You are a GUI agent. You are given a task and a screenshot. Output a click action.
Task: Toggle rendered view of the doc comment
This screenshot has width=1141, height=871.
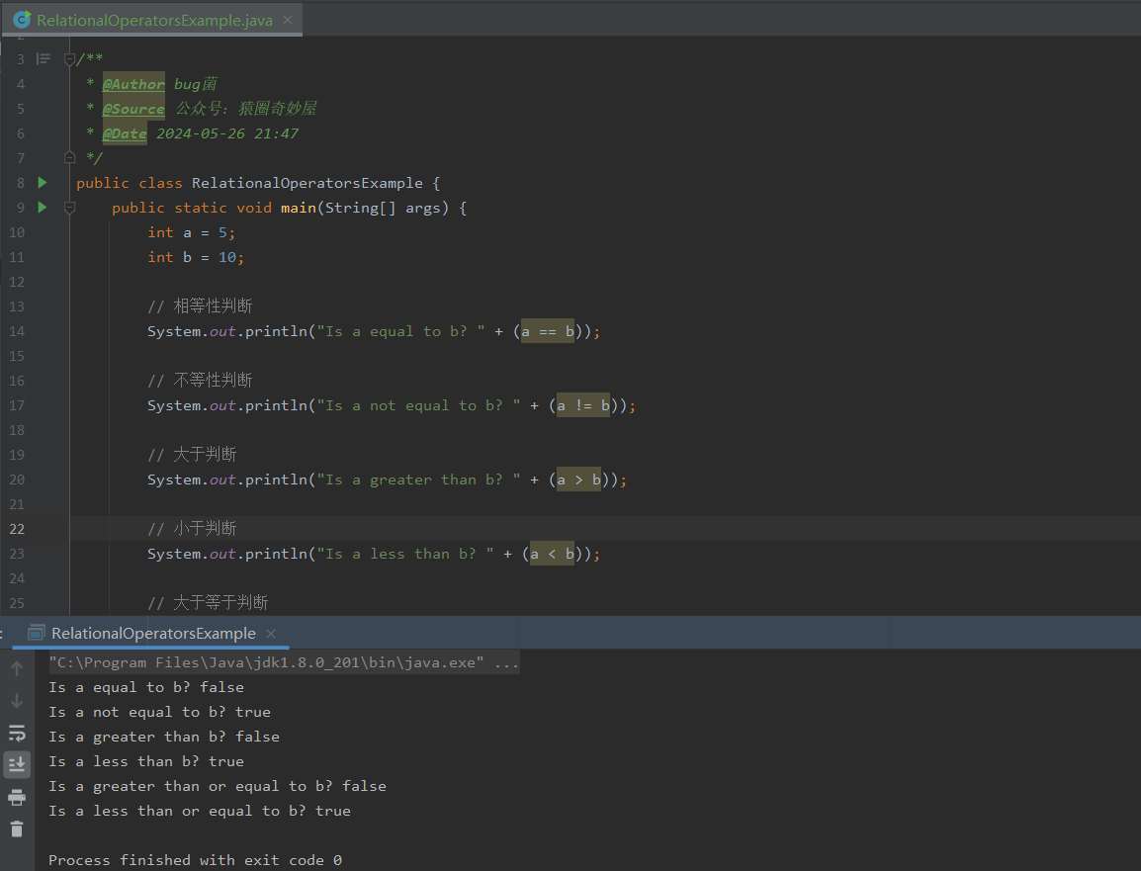[44, 58]
